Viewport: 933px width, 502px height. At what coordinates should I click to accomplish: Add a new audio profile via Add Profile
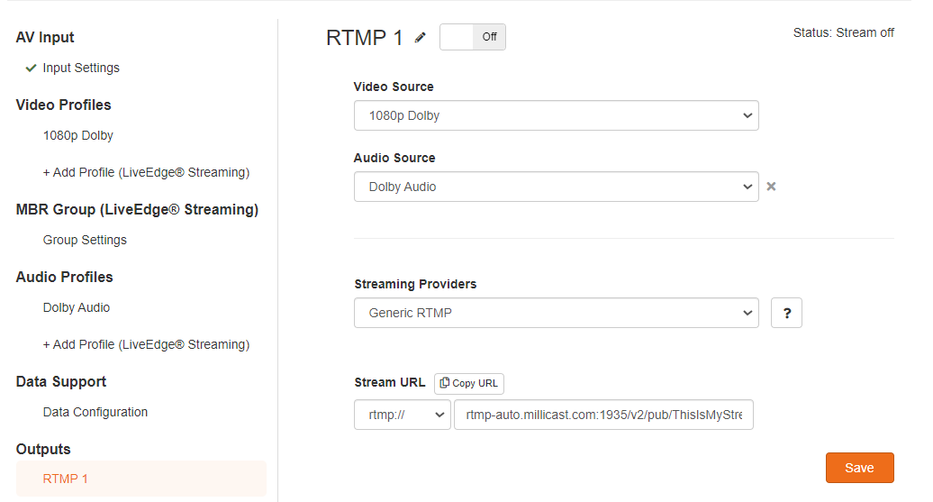(146, 344)
